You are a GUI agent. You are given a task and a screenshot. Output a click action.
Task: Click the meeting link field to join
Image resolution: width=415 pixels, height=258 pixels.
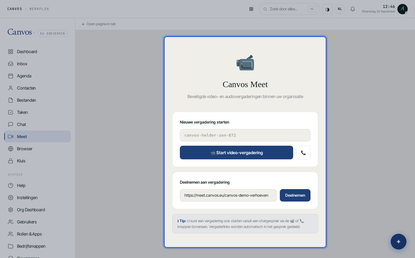[x=228, y=195]
